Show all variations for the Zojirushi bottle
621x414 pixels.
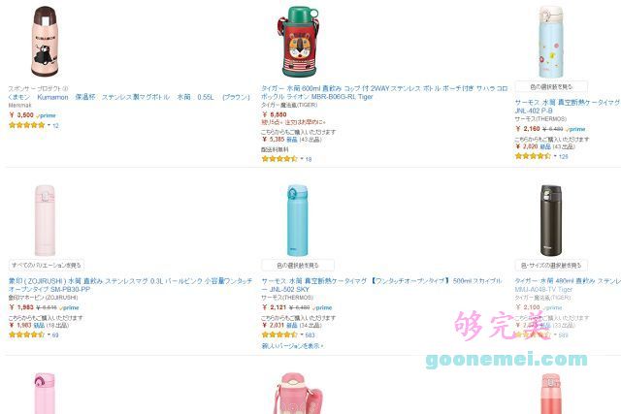(47, 266)
